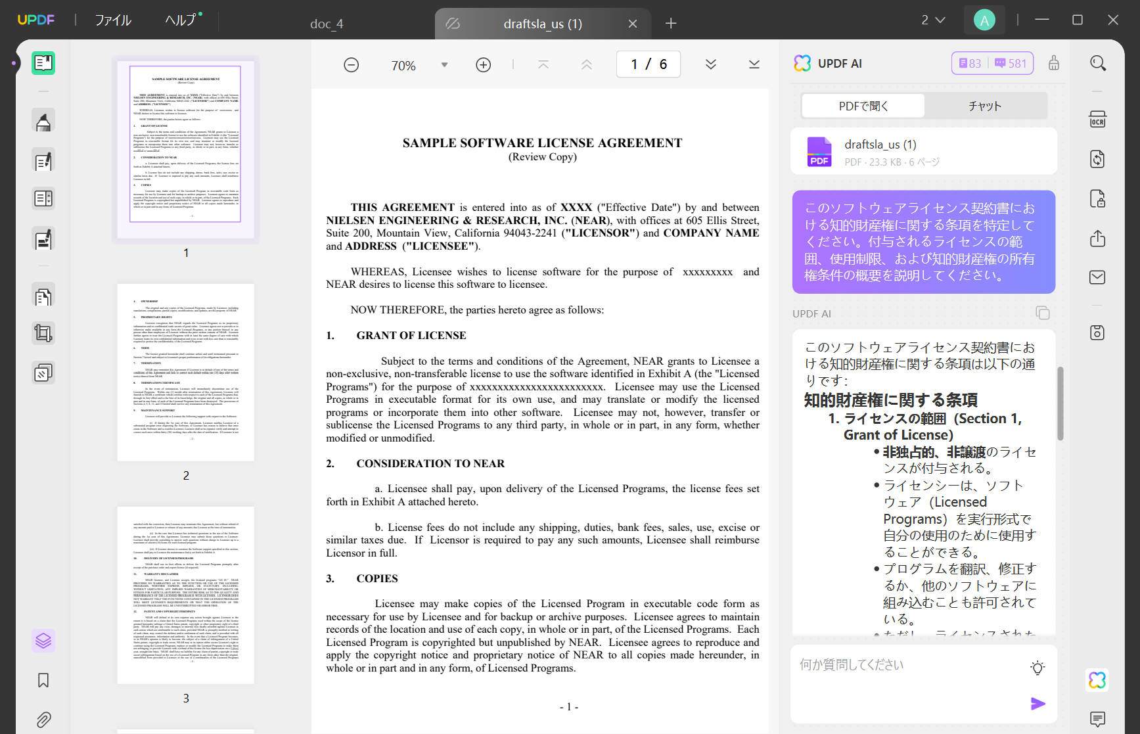
Task: Send file by email icon
Action: pyautogui.click(x=1098, y=277)
